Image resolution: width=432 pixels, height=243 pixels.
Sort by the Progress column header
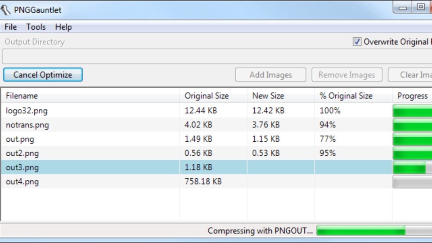[412, 95]
